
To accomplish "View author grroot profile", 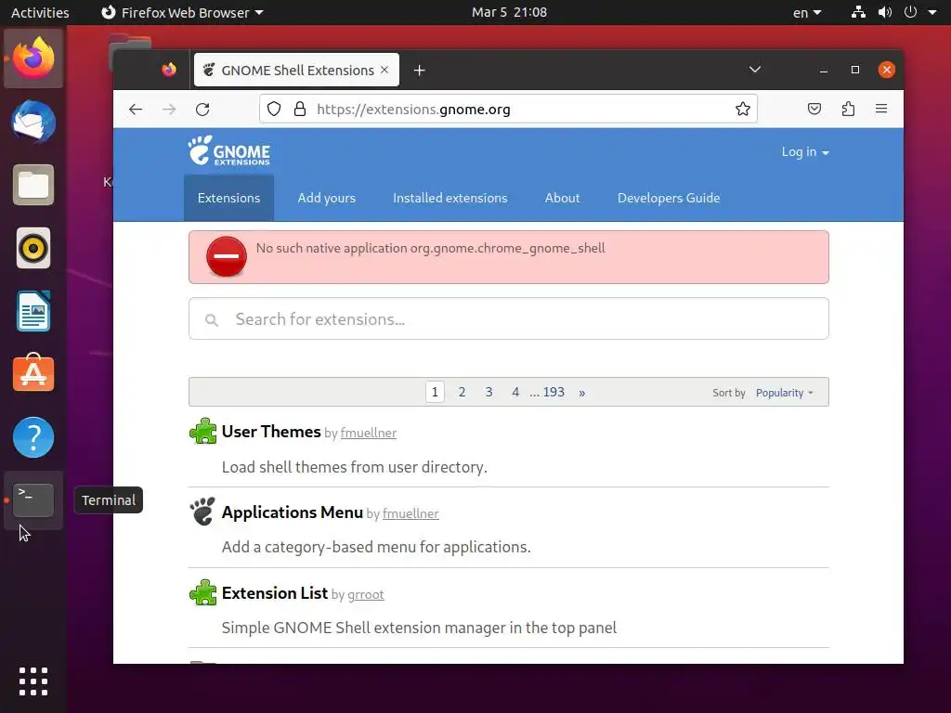I will (x=366, y=594).
